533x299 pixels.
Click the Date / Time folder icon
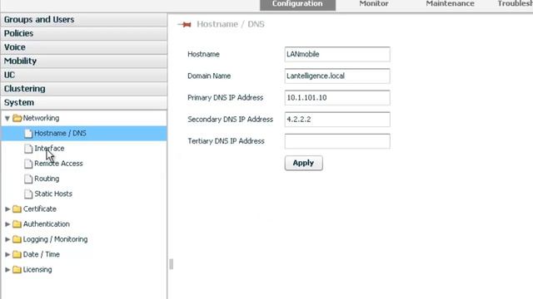[x=17, y=254]
